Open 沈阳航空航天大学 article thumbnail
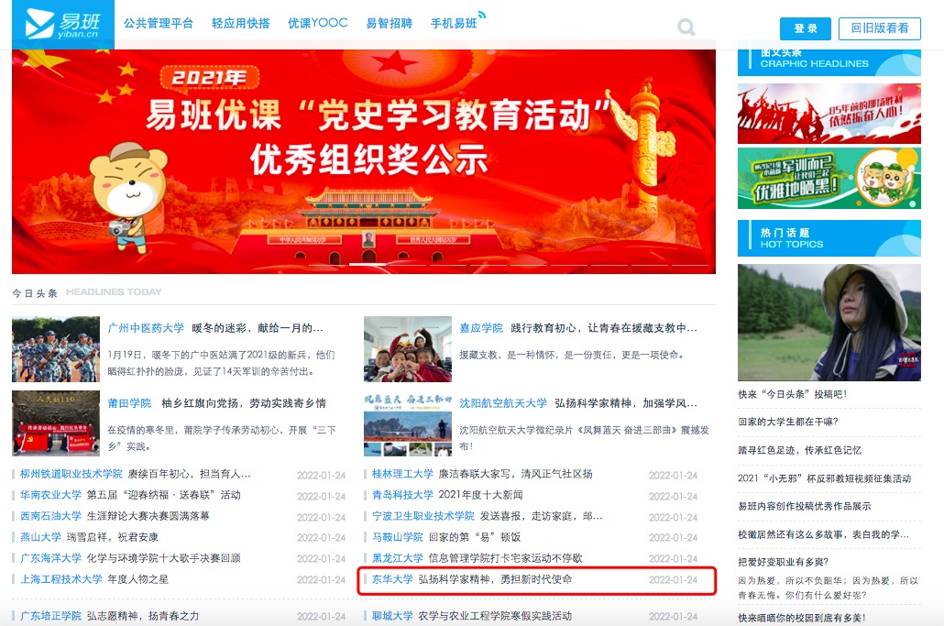The image size is (944, 626). click(x=407, y=423)
